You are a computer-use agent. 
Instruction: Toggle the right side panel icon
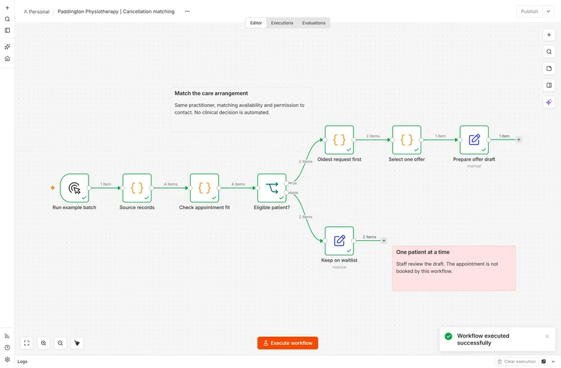(x=549, y=85)
